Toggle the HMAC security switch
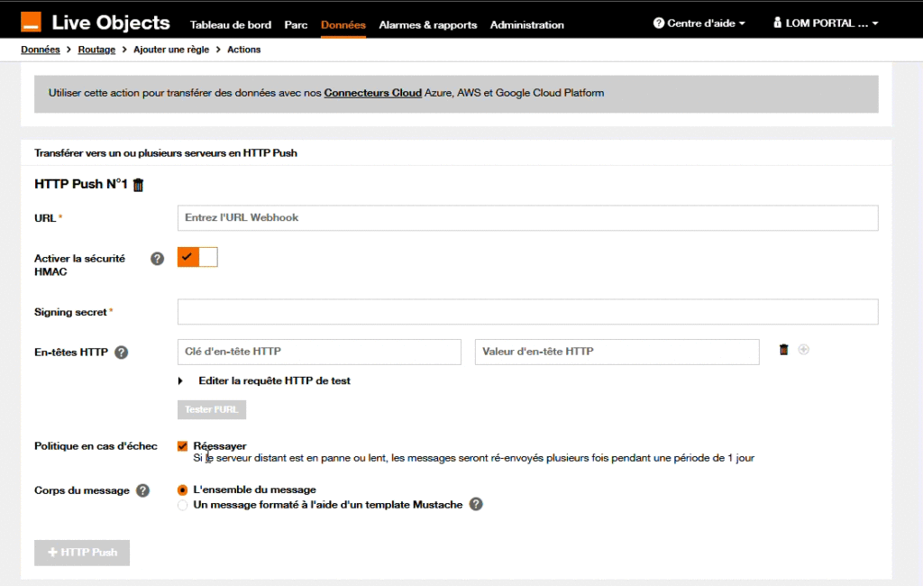Viewport: 923px width, 586px height. 197,258
